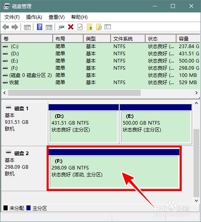Click the disk icon beside 磁盘 1

(8, 107)
